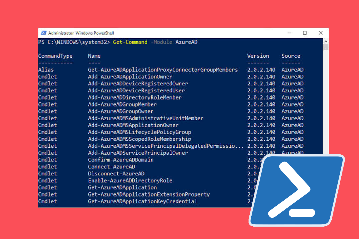This screenshot has height=239, width=359.
Task: Click the 'Name' column header
Action: tap(94, 56)
